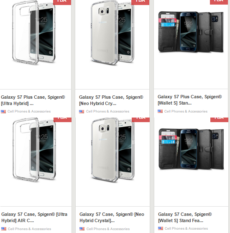Click US flag icon under S7 Plus Ultra Hybrid

(3, 111)
